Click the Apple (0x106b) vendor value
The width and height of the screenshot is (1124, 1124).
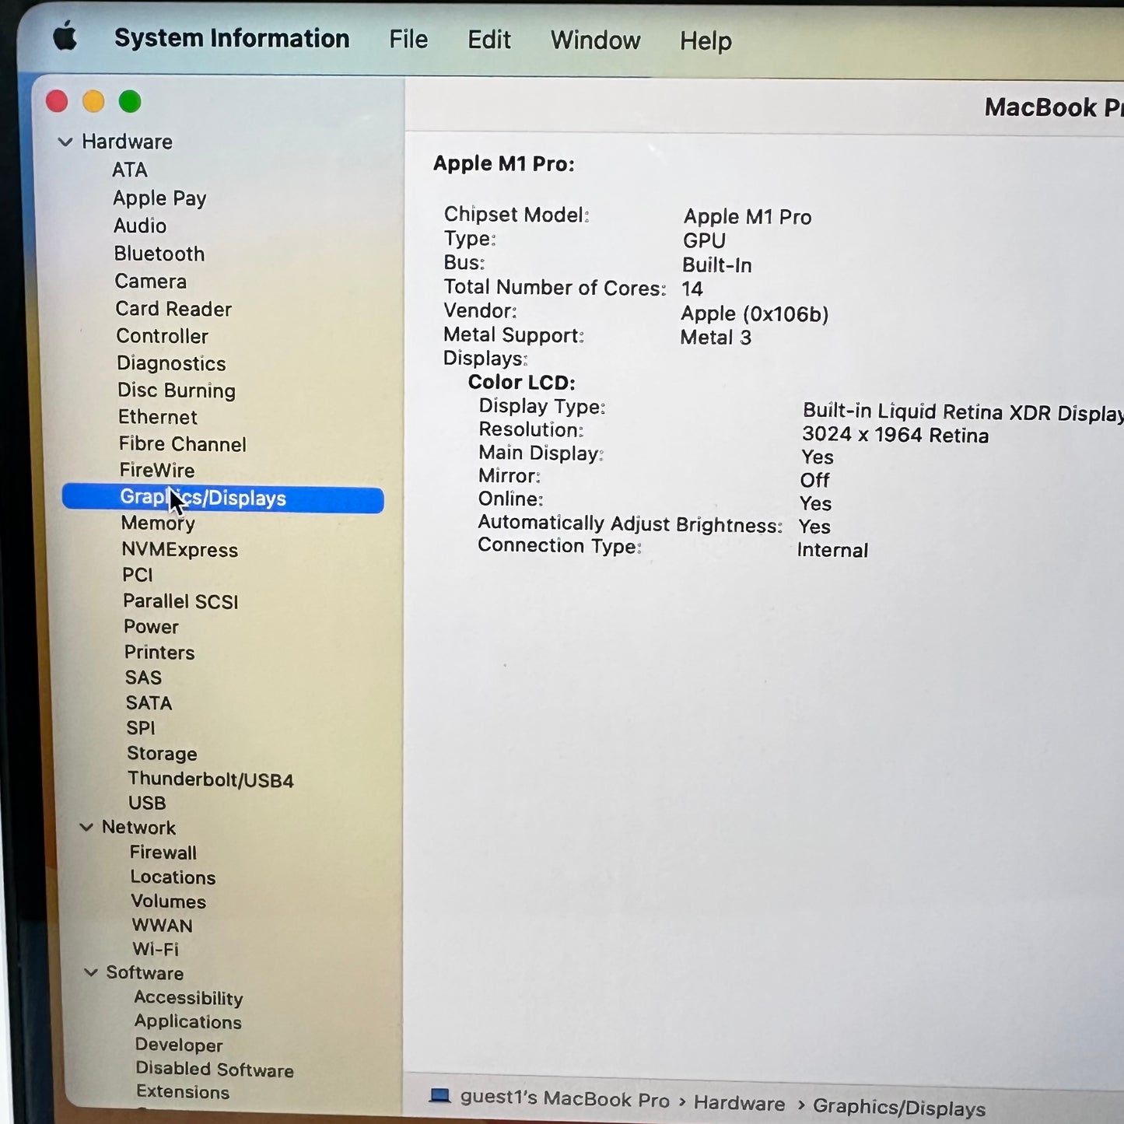755,313
